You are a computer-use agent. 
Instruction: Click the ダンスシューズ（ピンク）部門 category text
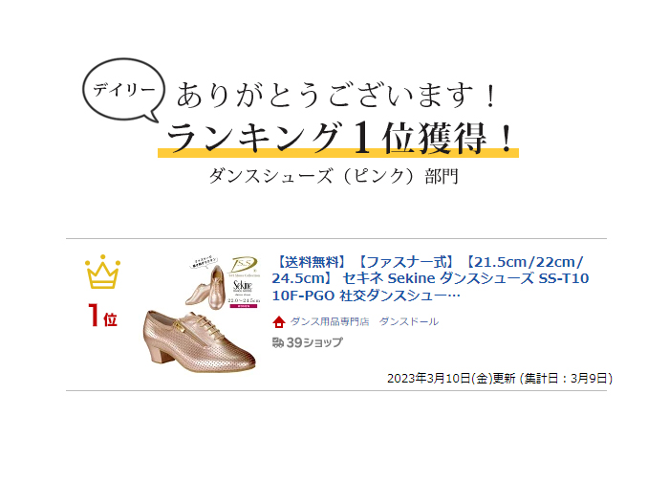click(x=334, y=176)
